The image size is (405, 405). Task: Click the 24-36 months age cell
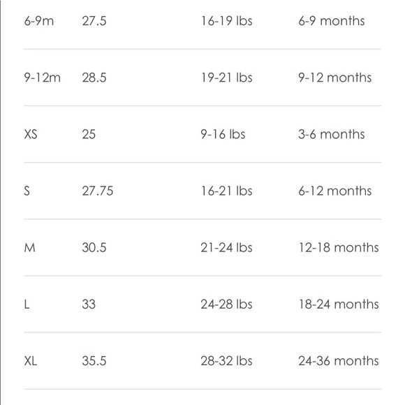339,361
